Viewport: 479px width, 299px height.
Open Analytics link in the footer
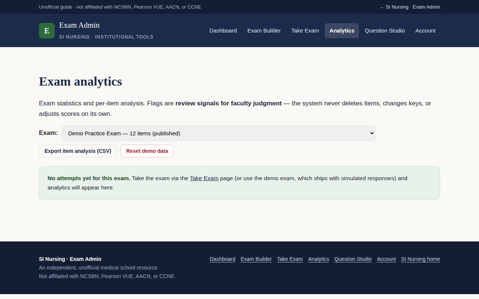[318, 259]
